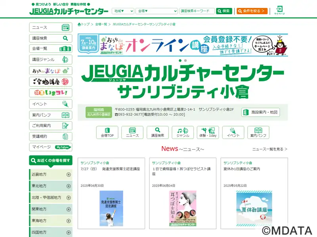Click orange 条件を絞る button
The height and width of the screenshot is (237, 317).
click(x=252, y=11)
